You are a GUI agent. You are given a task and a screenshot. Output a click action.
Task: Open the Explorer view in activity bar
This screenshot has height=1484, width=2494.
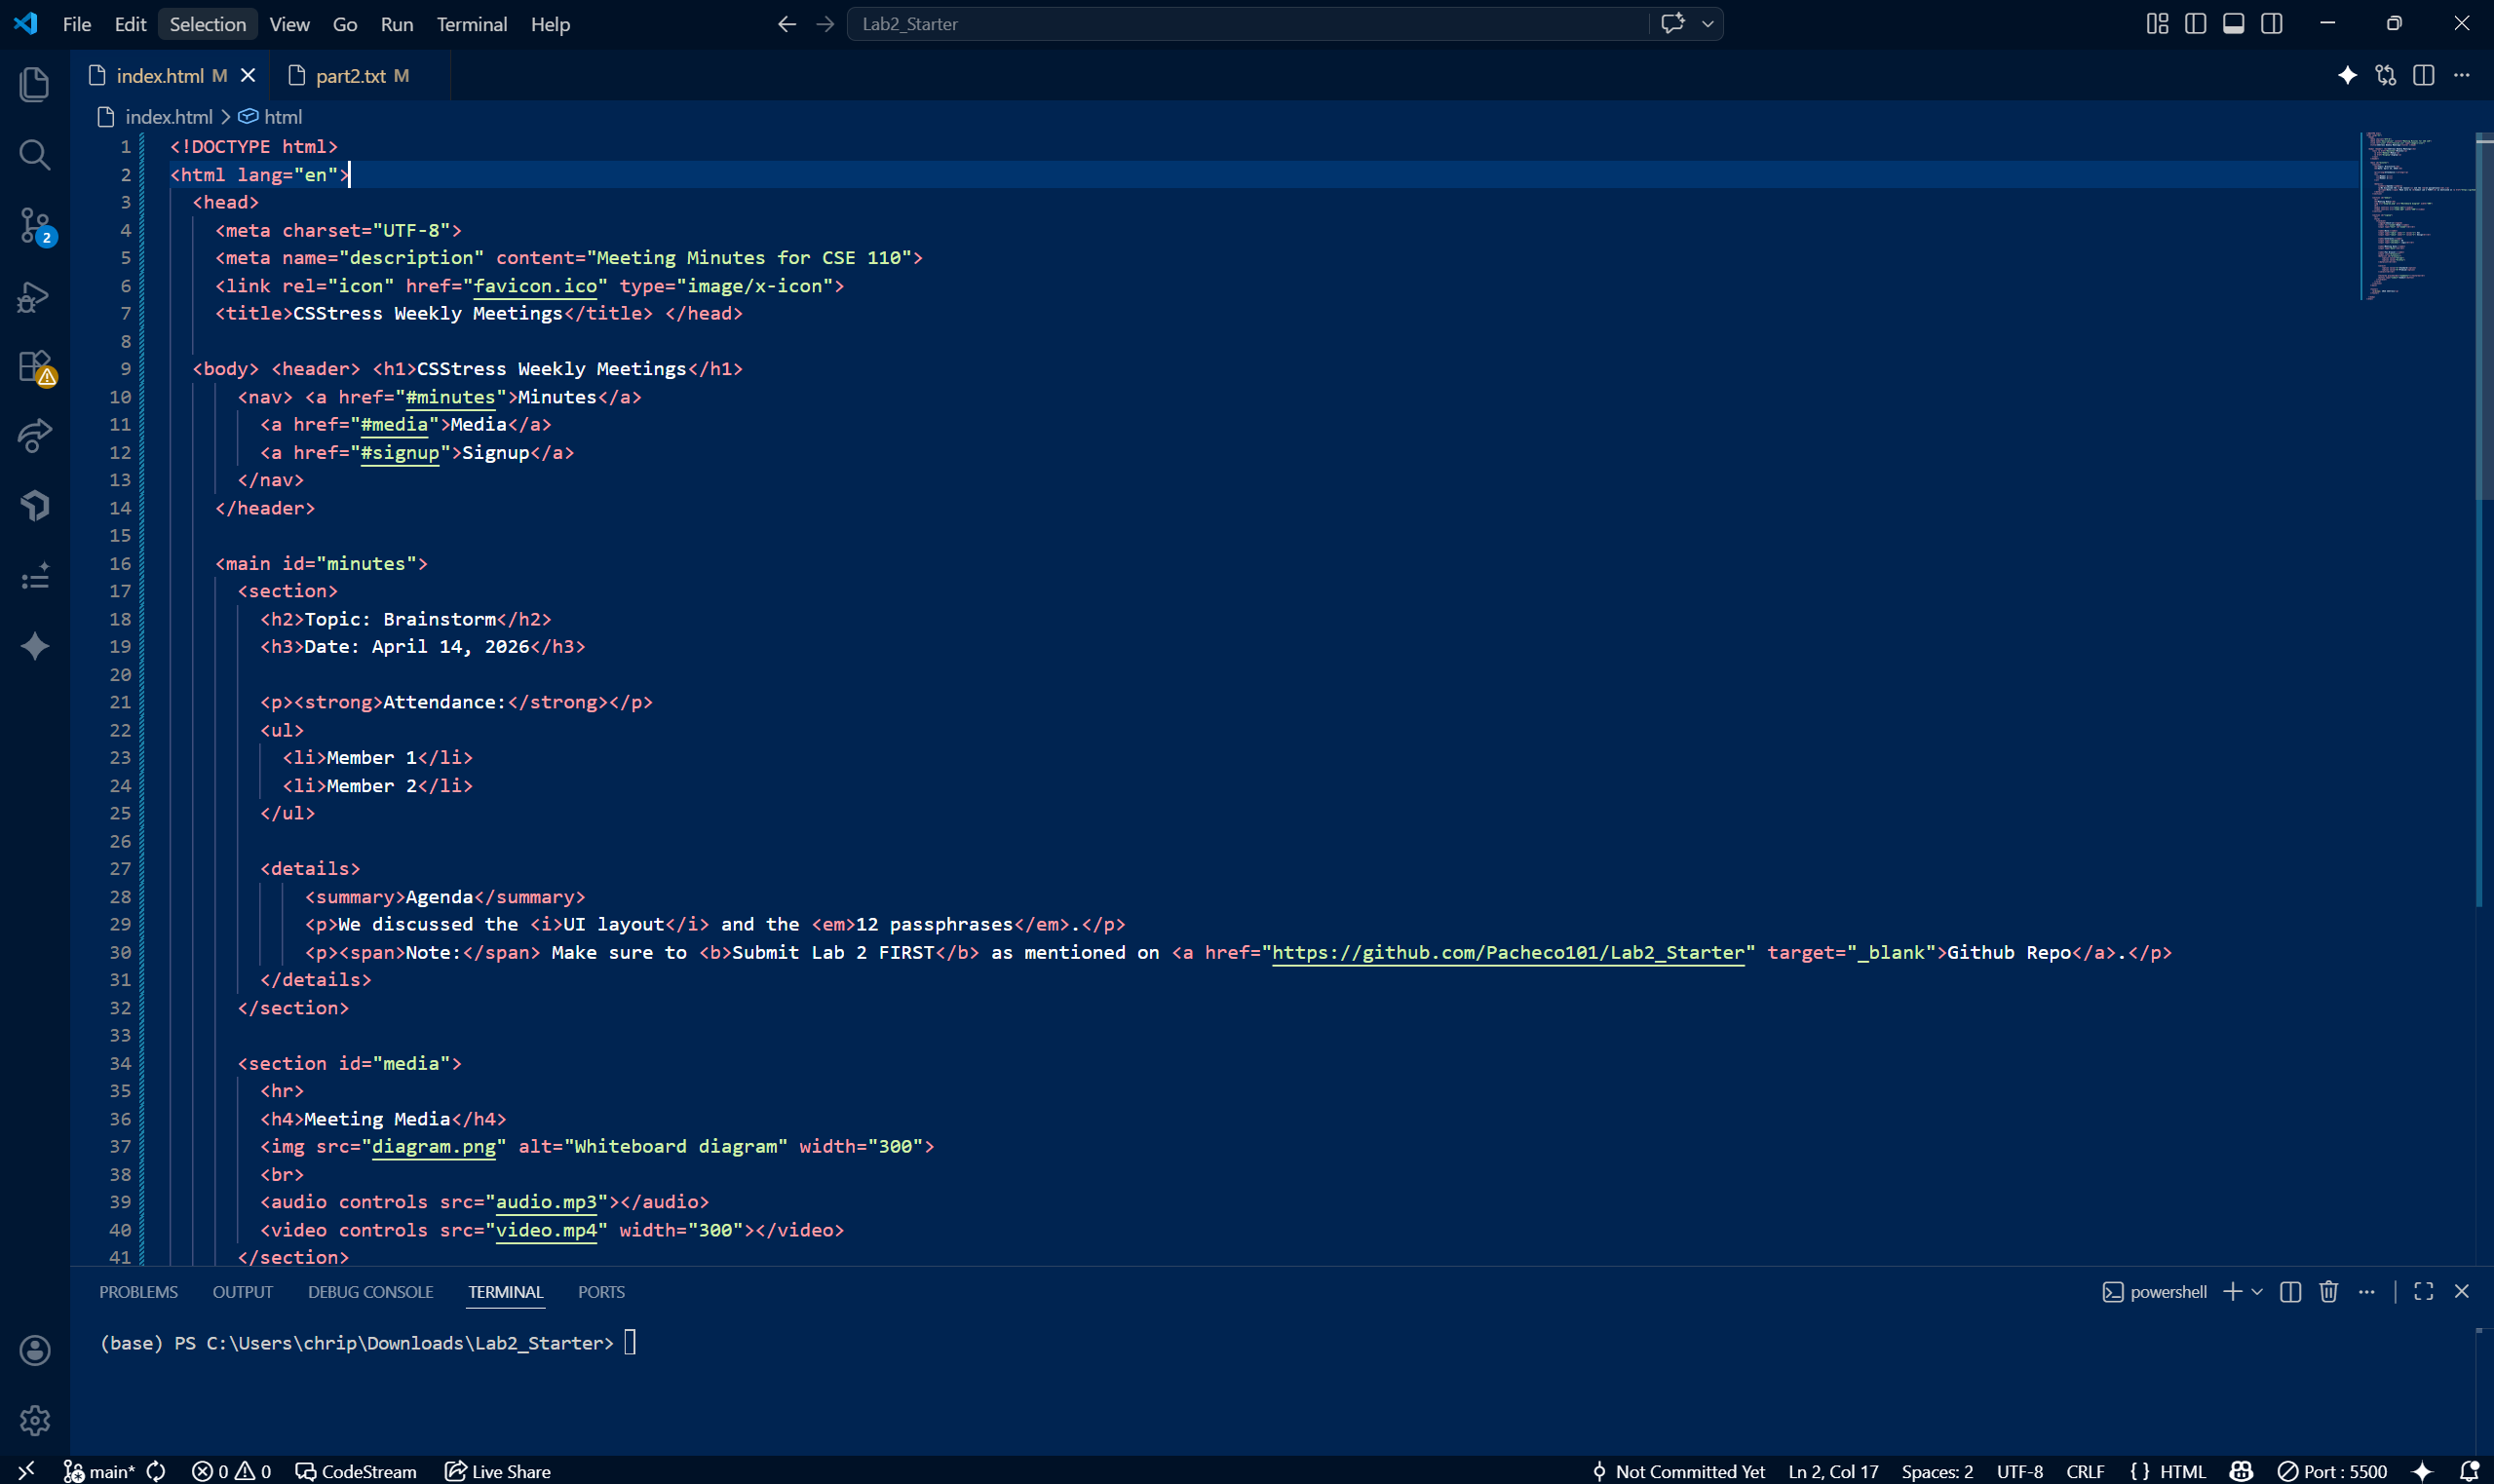[34, 84]
